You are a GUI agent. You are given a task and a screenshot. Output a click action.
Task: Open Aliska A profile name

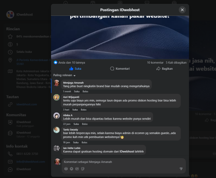pyautogui.click(x=68, y=115)
